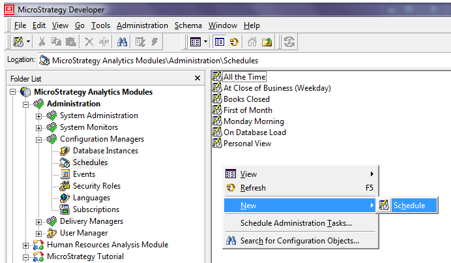
Task: Choose Schedule from the New submenu
Action: [x=409, y=206]
